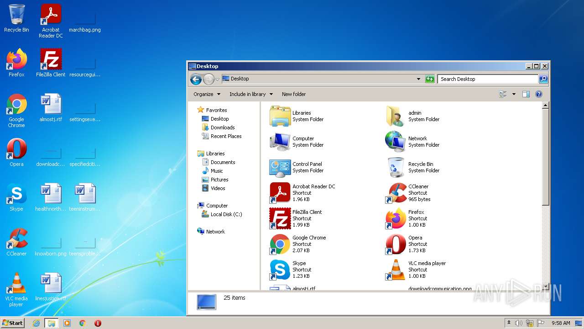Select Firefox shortcut in Explorer window

(396, 218)
